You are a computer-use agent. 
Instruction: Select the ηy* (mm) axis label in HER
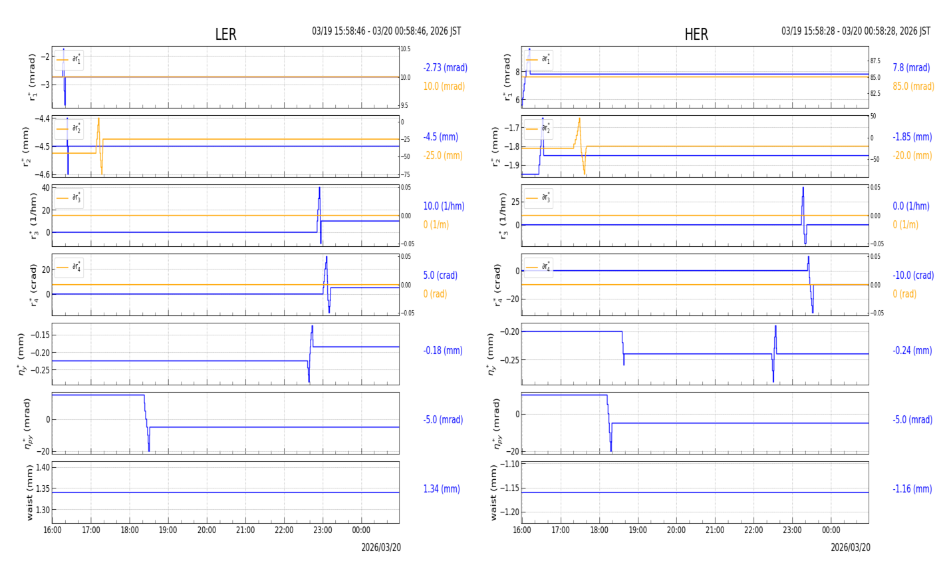tap(491, 354)
